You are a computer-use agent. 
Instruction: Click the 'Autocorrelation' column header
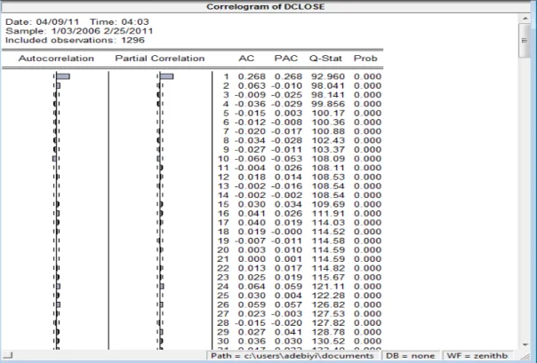point(56,59)
